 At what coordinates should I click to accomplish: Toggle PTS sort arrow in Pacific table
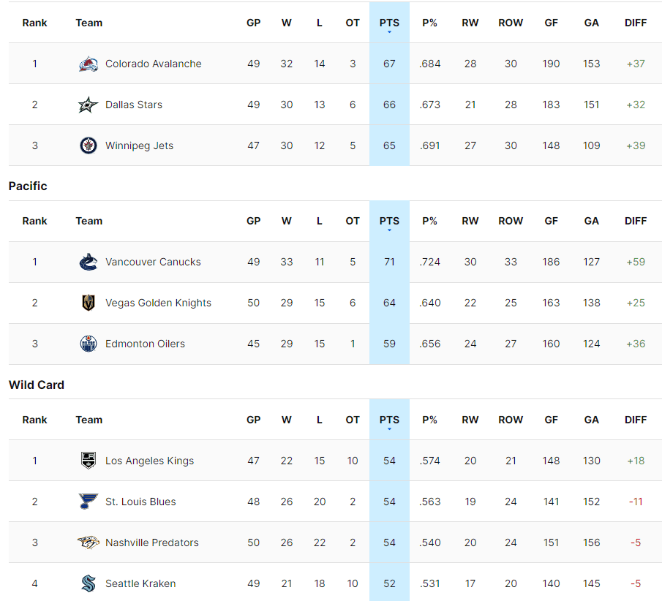click(x=389, y=230)
